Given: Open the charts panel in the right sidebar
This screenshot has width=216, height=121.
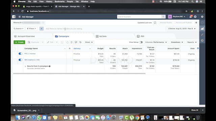Looking at the screenshot, I should (x=202, y=29).
